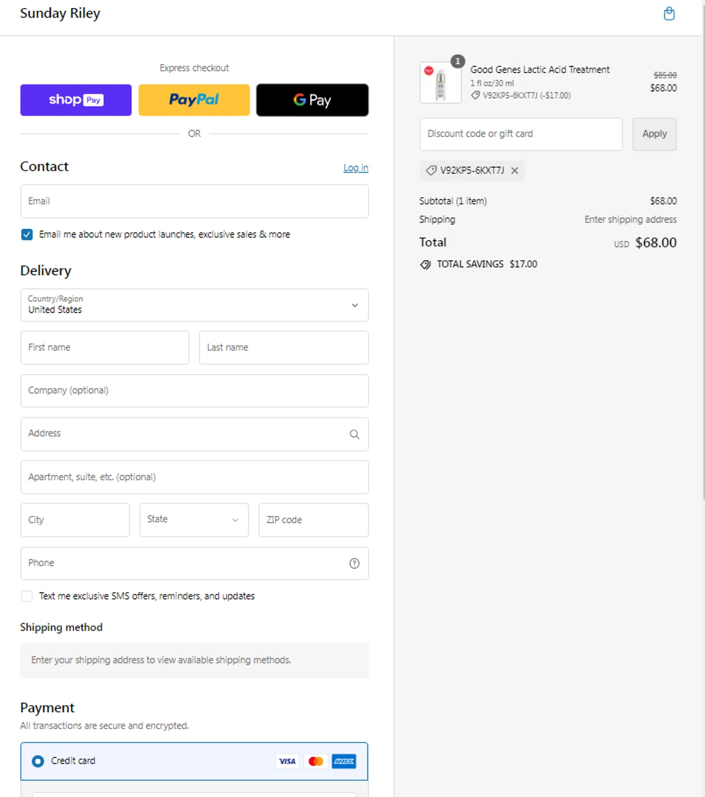Focus the ZIP code field
This screenshot has width=705, height=797.
coord(313,520)
